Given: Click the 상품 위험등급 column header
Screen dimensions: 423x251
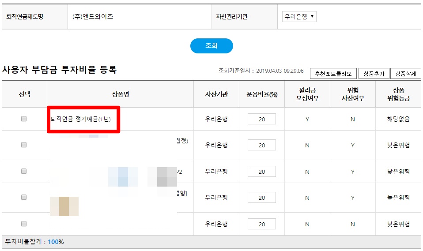Looking at the screenshot, I should point(398,94).
